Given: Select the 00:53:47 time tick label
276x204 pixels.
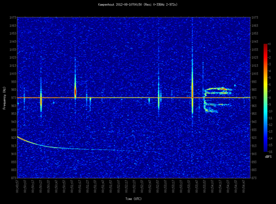Looking at the screenshot, I should [196, 186].
